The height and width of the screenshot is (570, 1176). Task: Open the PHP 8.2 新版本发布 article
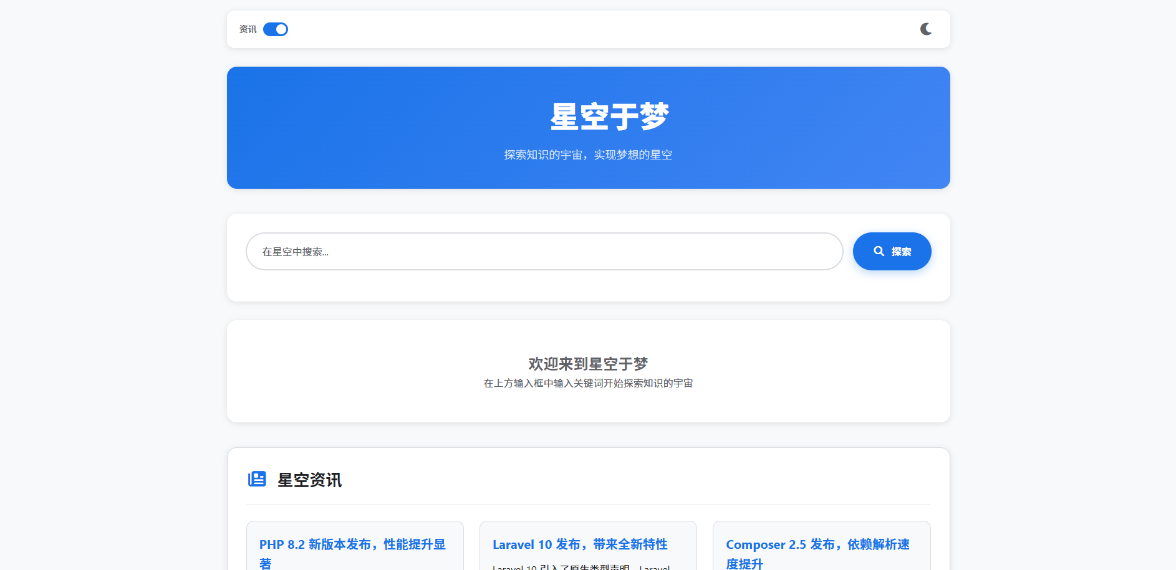click(352, 544)
